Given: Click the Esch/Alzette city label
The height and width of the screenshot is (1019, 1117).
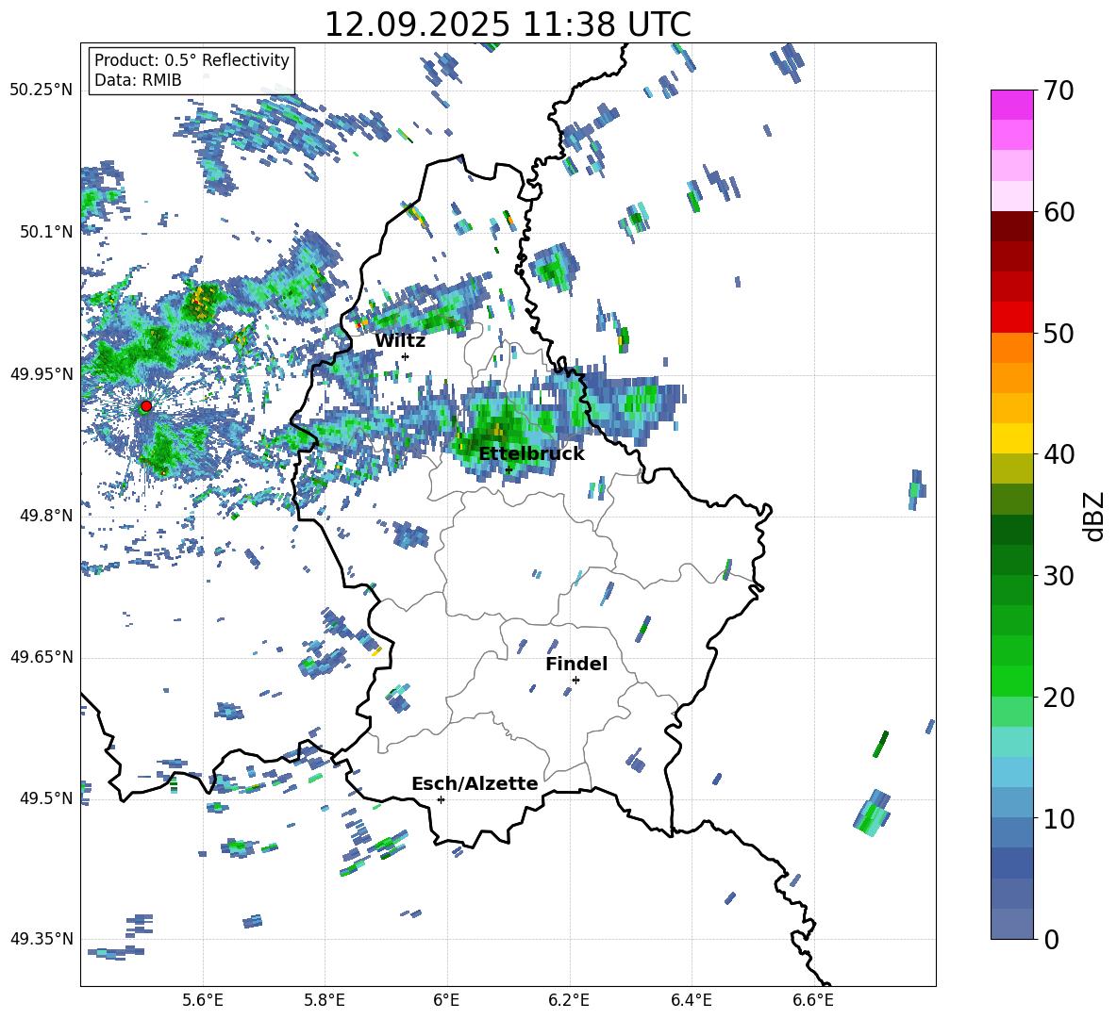Looking at the screenshot, I should coord(475,783).
